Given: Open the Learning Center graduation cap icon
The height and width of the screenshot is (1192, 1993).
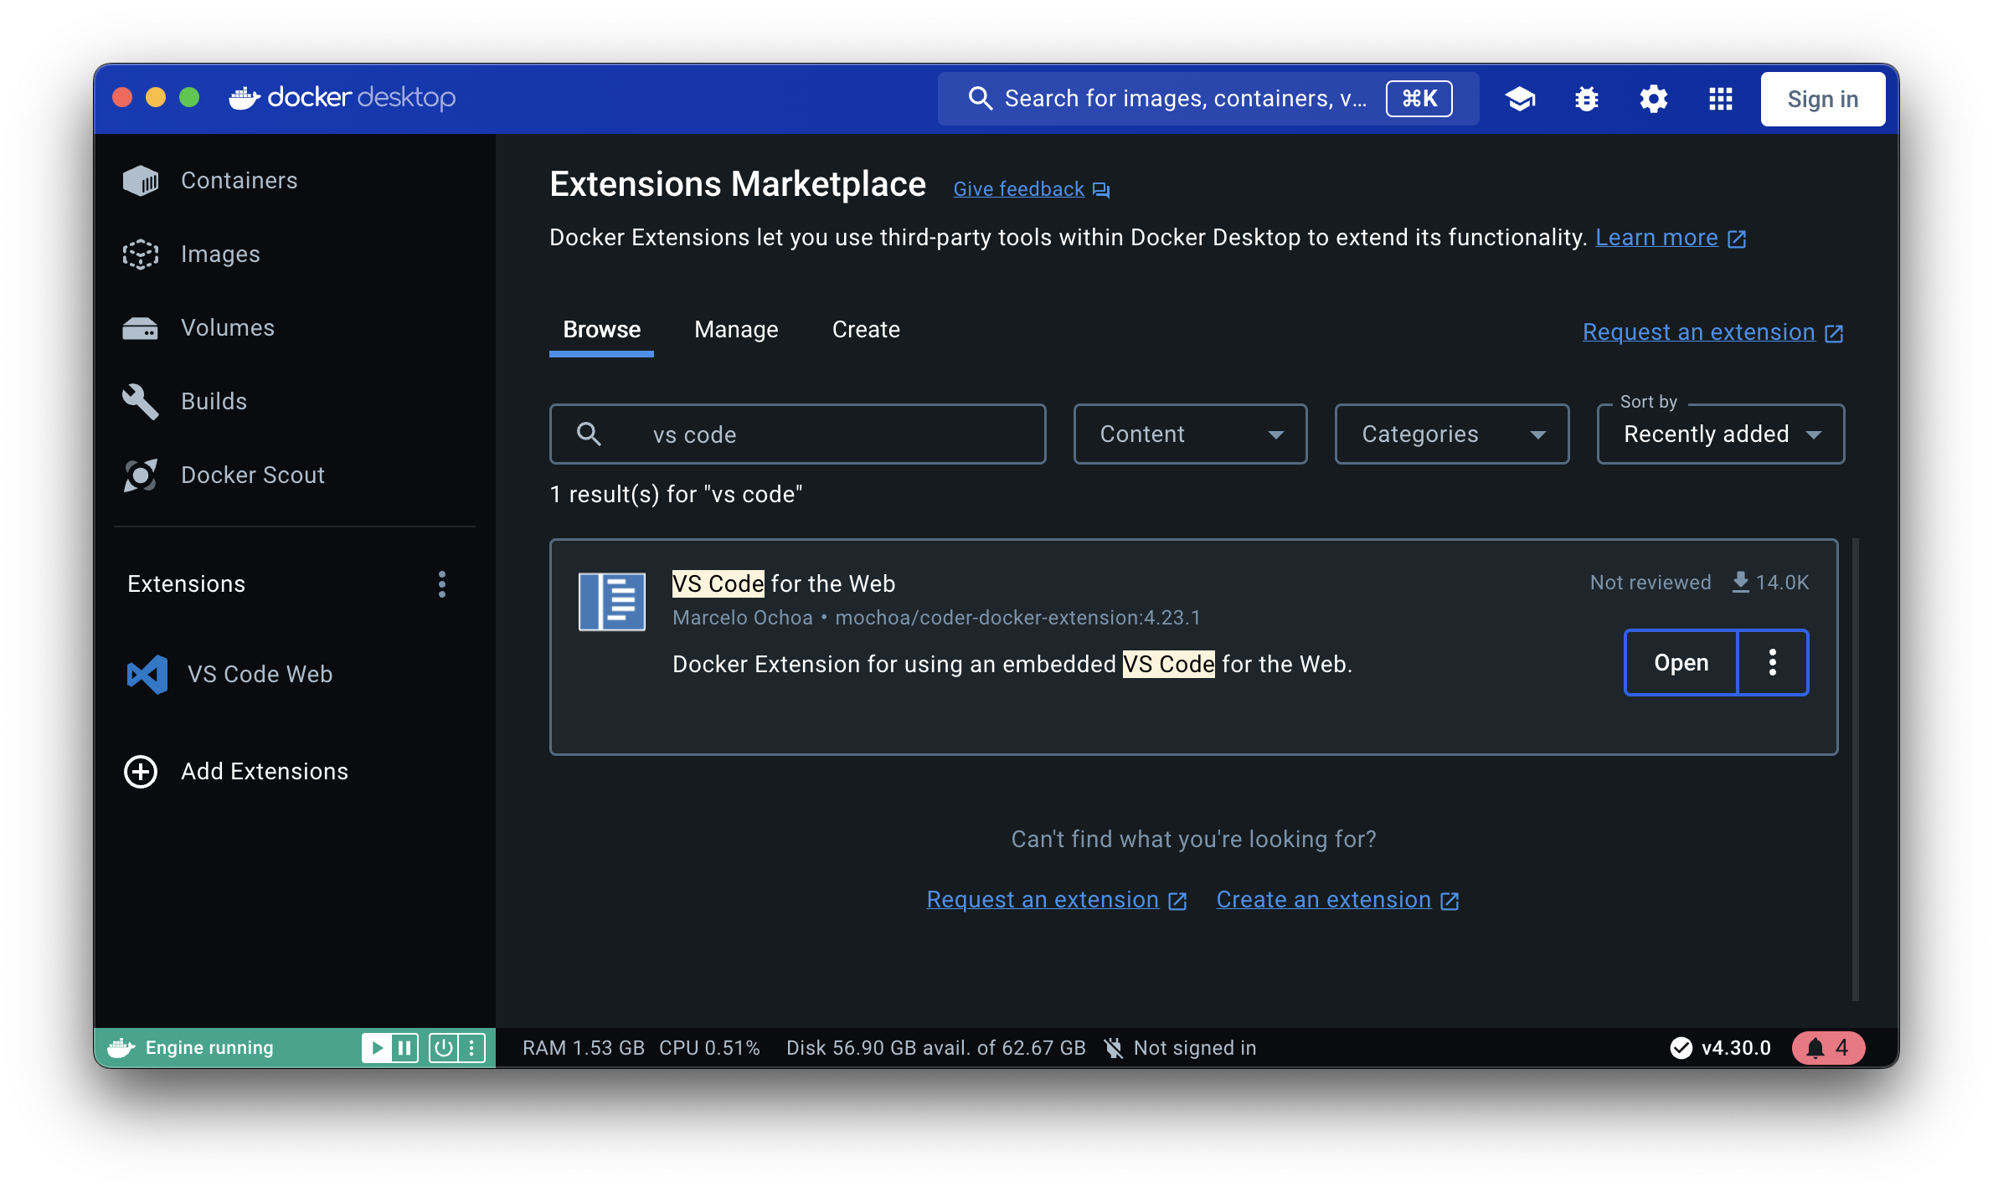Looking at the screenshot, I should [1520, 99].
